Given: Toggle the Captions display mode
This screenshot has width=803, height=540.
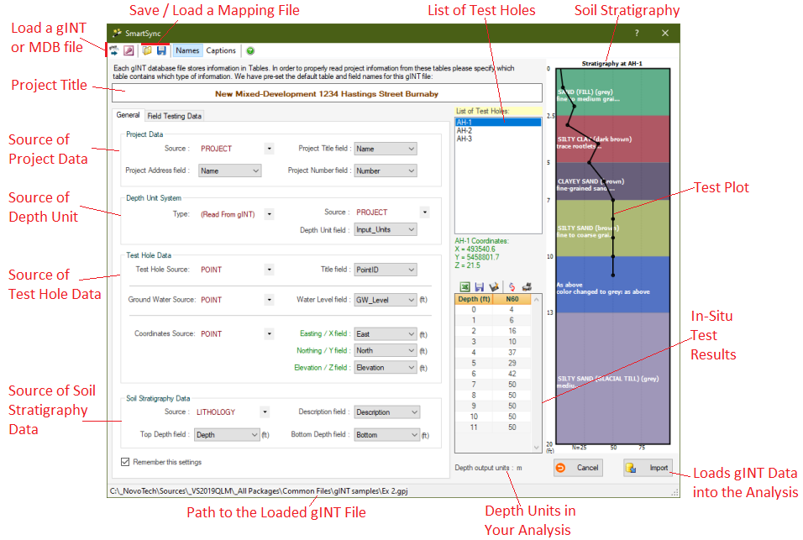Looking at the screenshot, I should 221,50.
